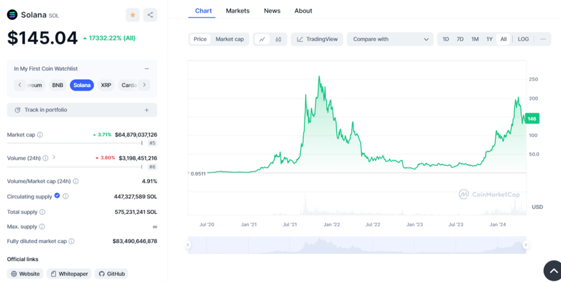Collapse the My First Coin Watchlist panel
This screenshot has height=282, width=561.
pos(147,69)
